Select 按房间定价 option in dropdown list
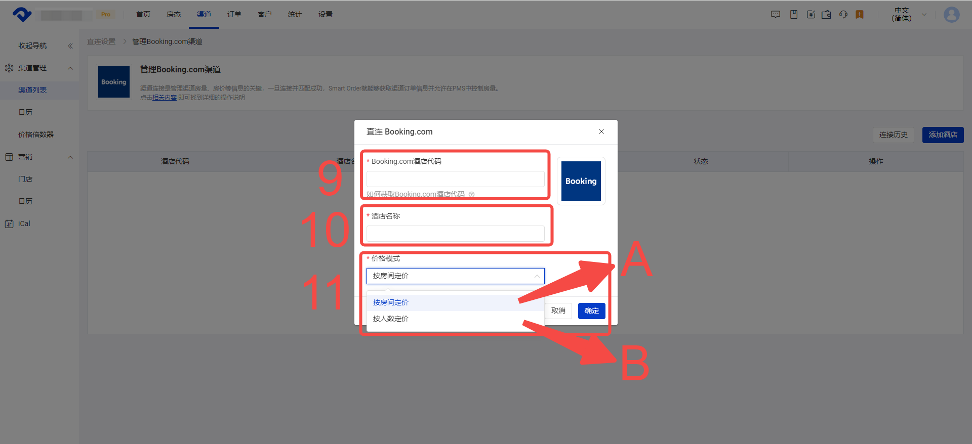 [x=456, y=302]
